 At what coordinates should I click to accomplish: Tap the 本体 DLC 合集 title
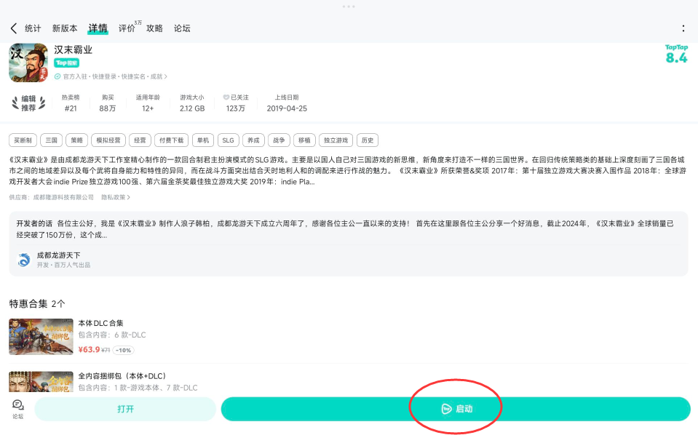click(x=100, y=324)
